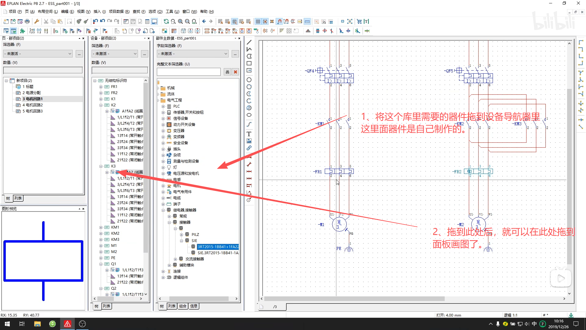Clear full-text filter with red X
586x330 pixels.
click(x=235, y=72)
